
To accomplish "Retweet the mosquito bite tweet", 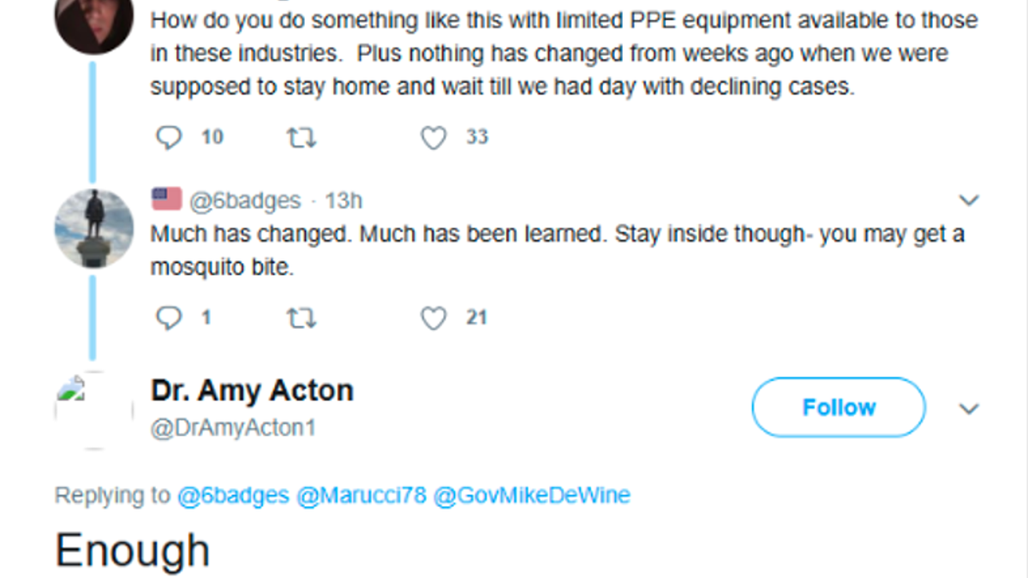I will pyautogui.click(x=302, y=318).
